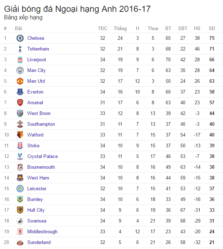This screenshot has width=223, height=249.
Task: Click the Liverpool club crest icon
Action: pyautogui.click(x=20, y=60)
